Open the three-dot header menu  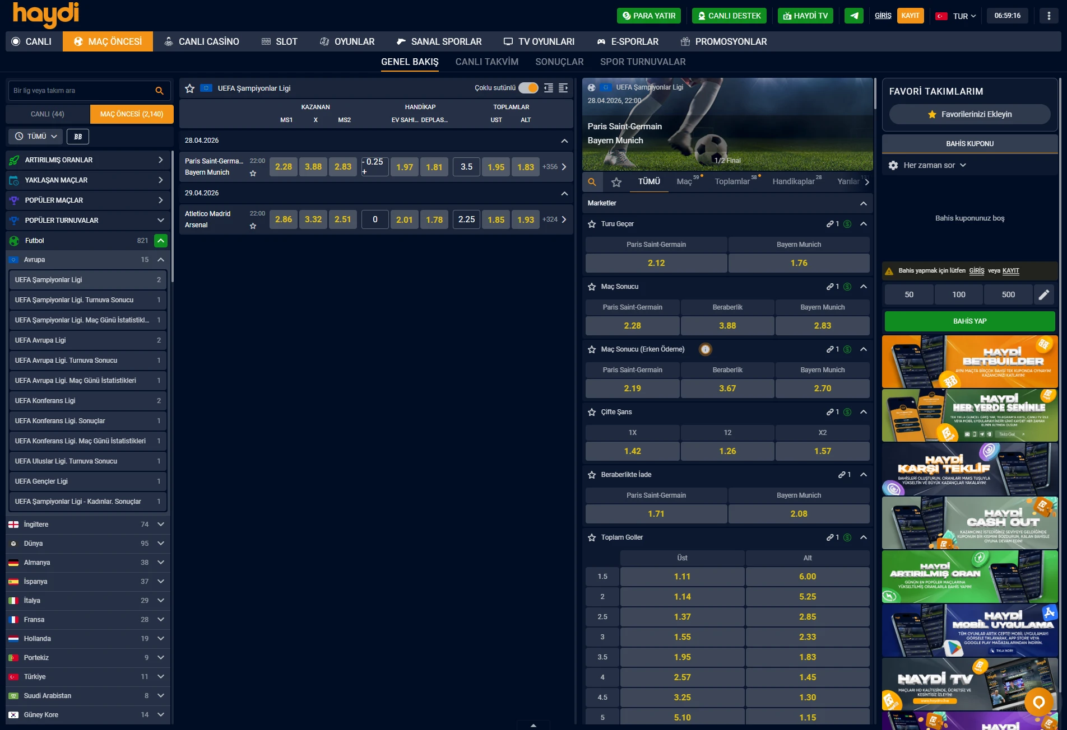click(x=1049, y=16)
